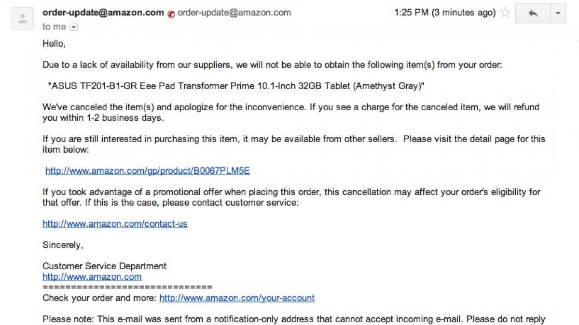
Task: Click the quoted ASUS TF201 tablet name
Action: pyautogui.click(x=236, y=86)
